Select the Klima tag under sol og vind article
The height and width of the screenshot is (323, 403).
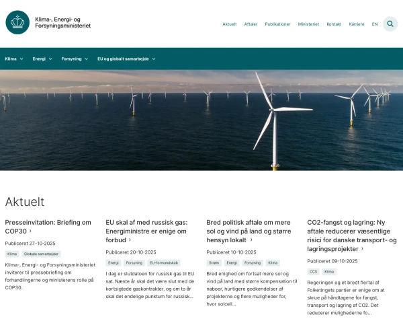273,262
